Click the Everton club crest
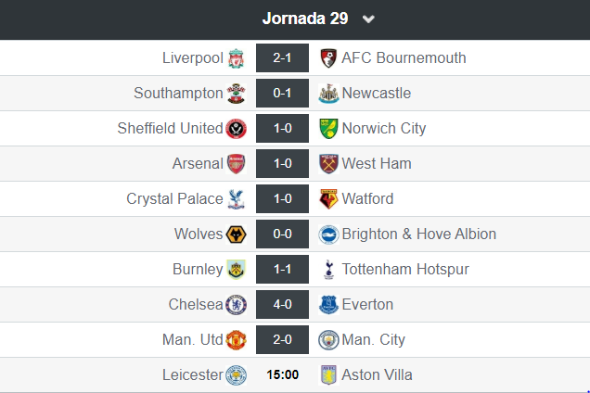Screen dimensions: 590x393 [327, 305]
